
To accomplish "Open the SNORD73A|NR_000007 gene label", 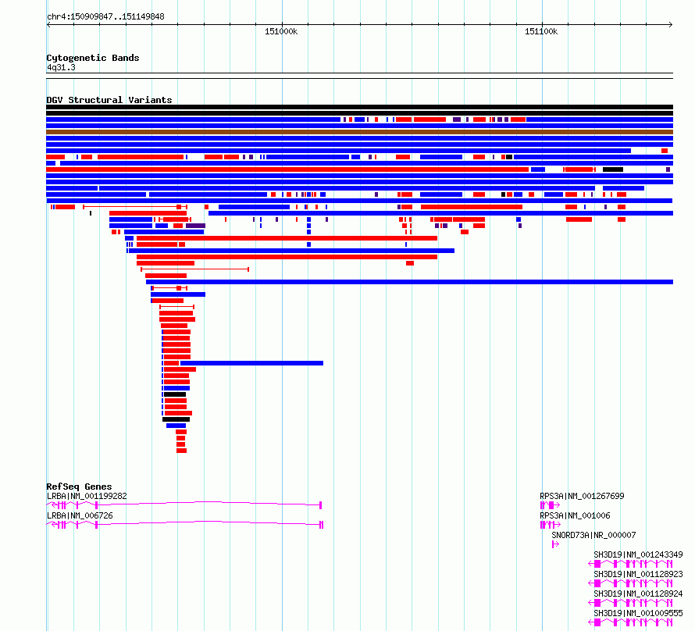I will 593,535.
